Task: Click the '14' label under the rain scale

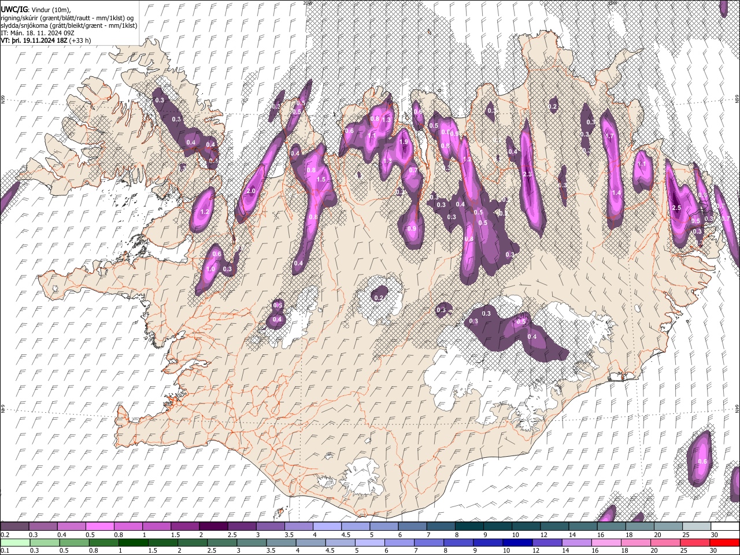Action: coord(565,550)
